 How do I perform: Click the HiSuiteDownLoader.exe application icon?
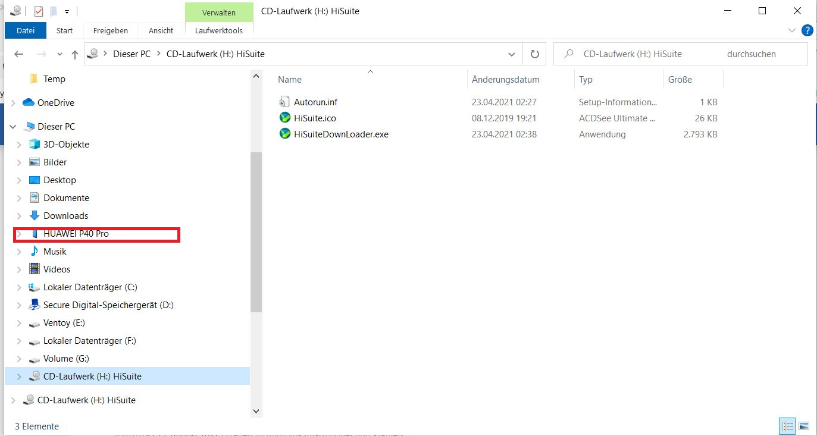(284, 134)
